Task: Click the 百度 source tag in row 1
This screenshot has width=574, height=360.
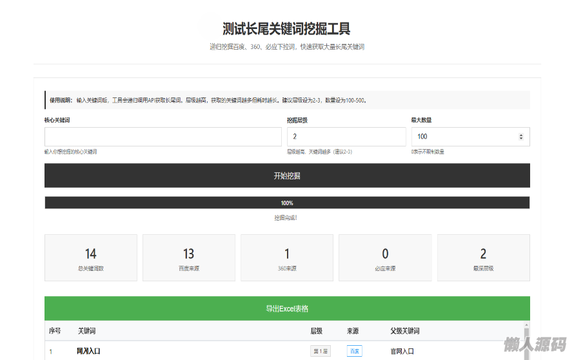Action: point(355,352)
